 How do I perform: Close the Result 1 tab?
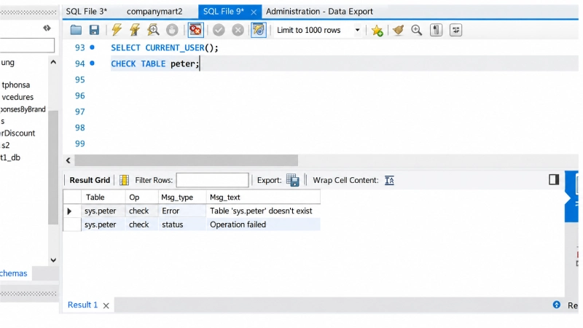[x=106, y=305]
